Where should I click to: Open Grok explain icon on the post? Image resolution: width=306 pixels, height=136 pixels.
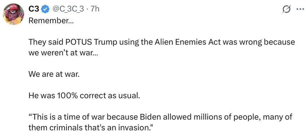(x=286, y=10)
